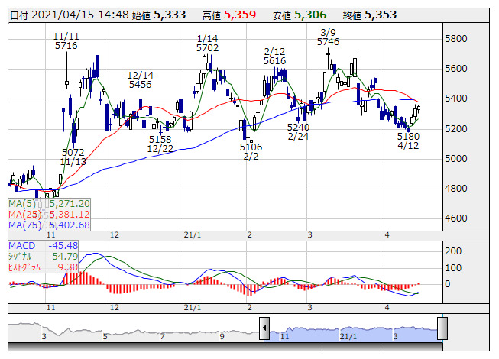Click the left range slider handle with arrow
This screenshot has width=499, height=359.
[x=264, y=329]
